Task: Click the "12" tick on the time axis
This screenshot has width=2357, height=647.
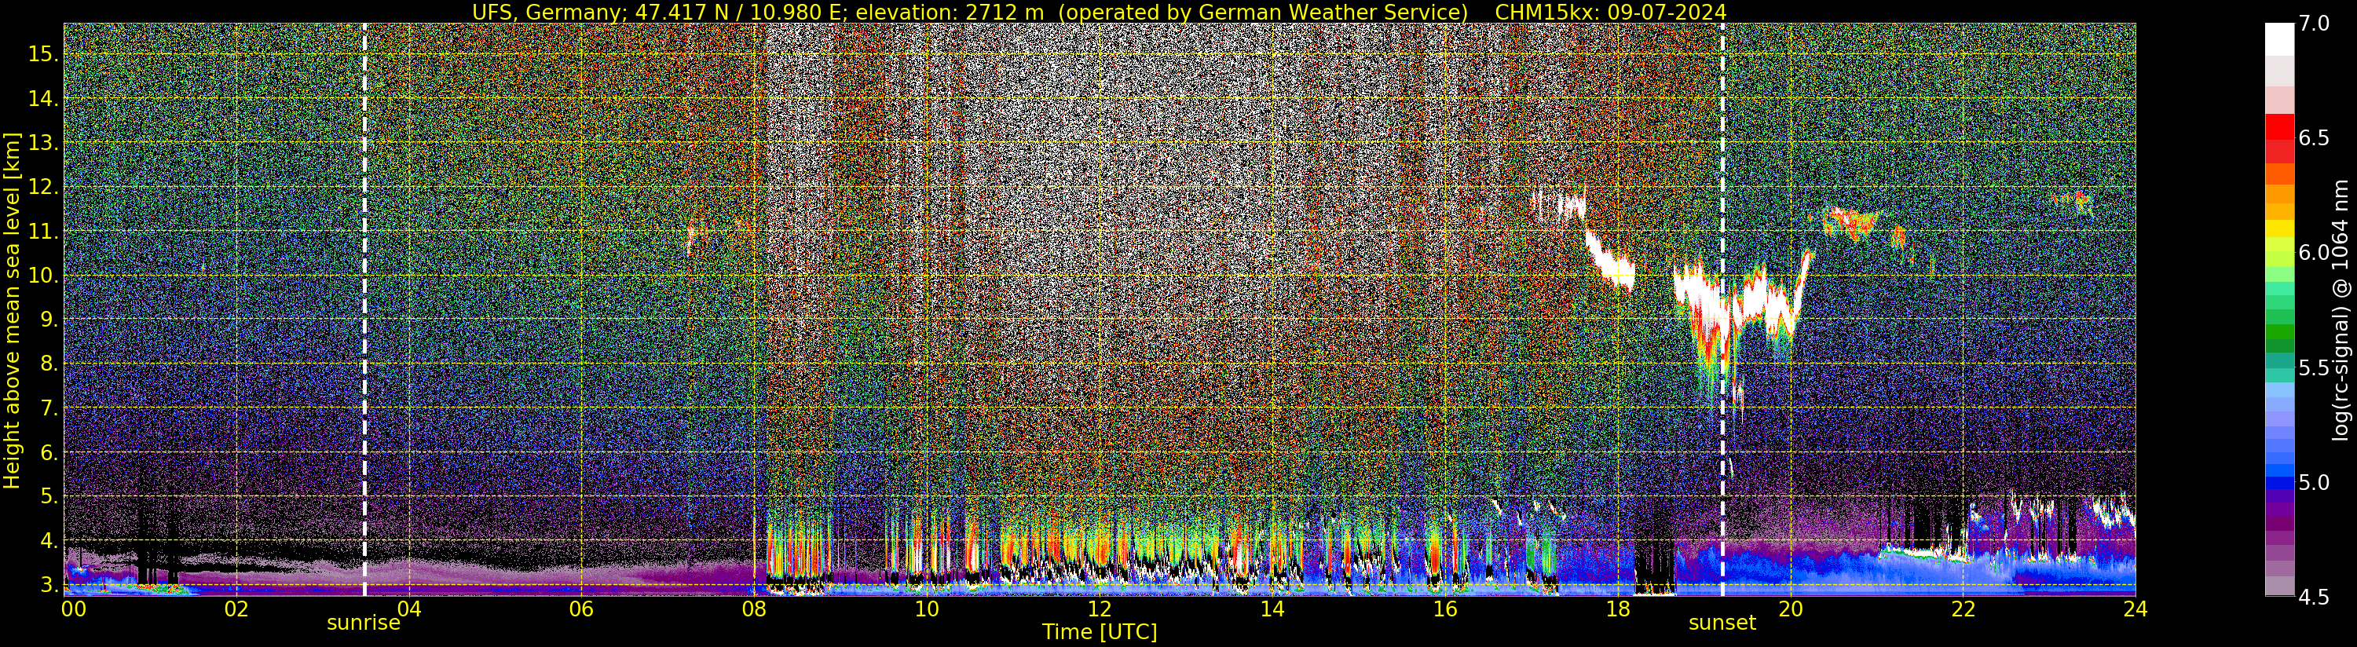Action: (1099, 609)
